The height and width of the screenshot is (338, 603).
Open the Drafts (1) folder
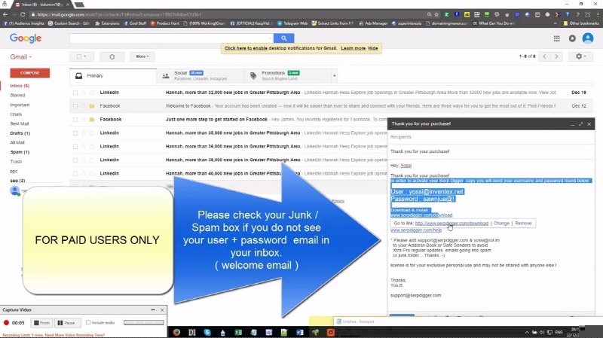20,133
